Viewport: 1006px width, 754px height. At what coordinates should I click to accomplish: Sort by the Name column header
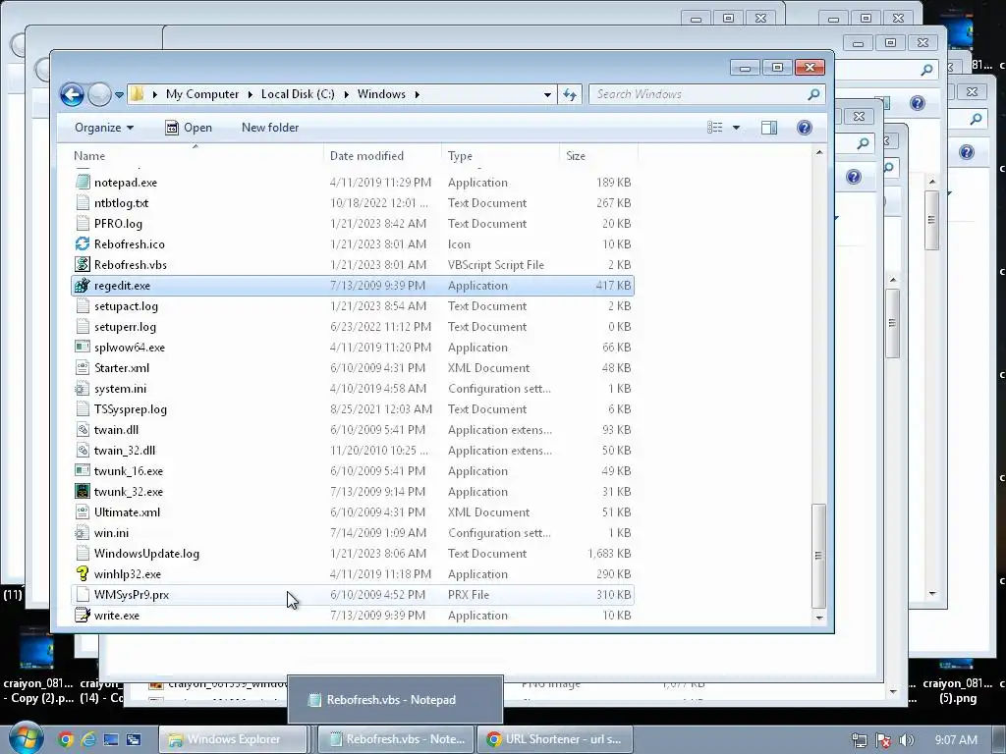tap(196, 156)
